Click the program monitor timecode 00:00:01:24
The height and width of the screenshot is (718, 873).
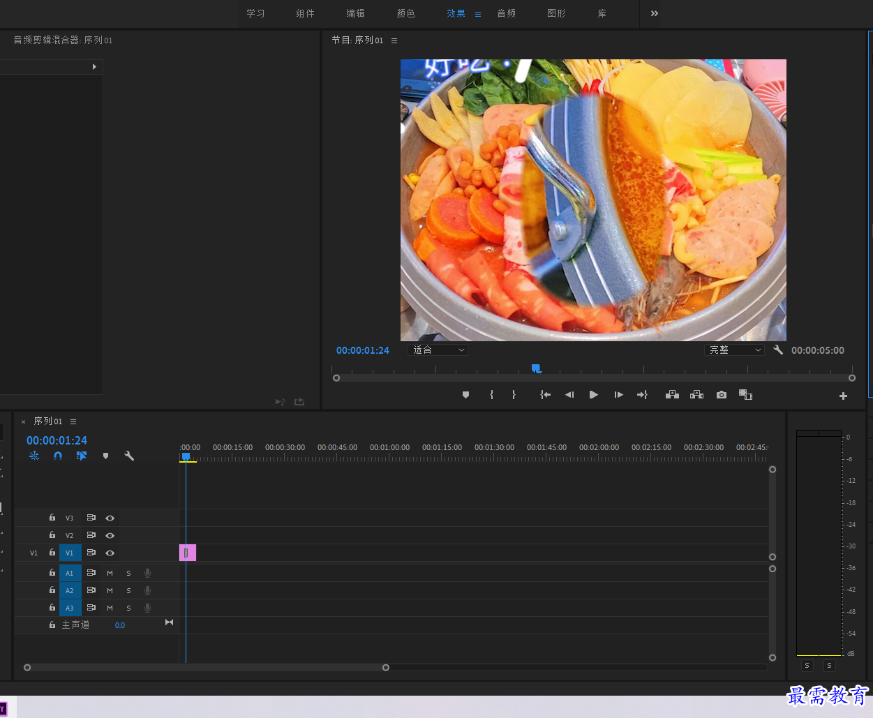pos(363,350)
